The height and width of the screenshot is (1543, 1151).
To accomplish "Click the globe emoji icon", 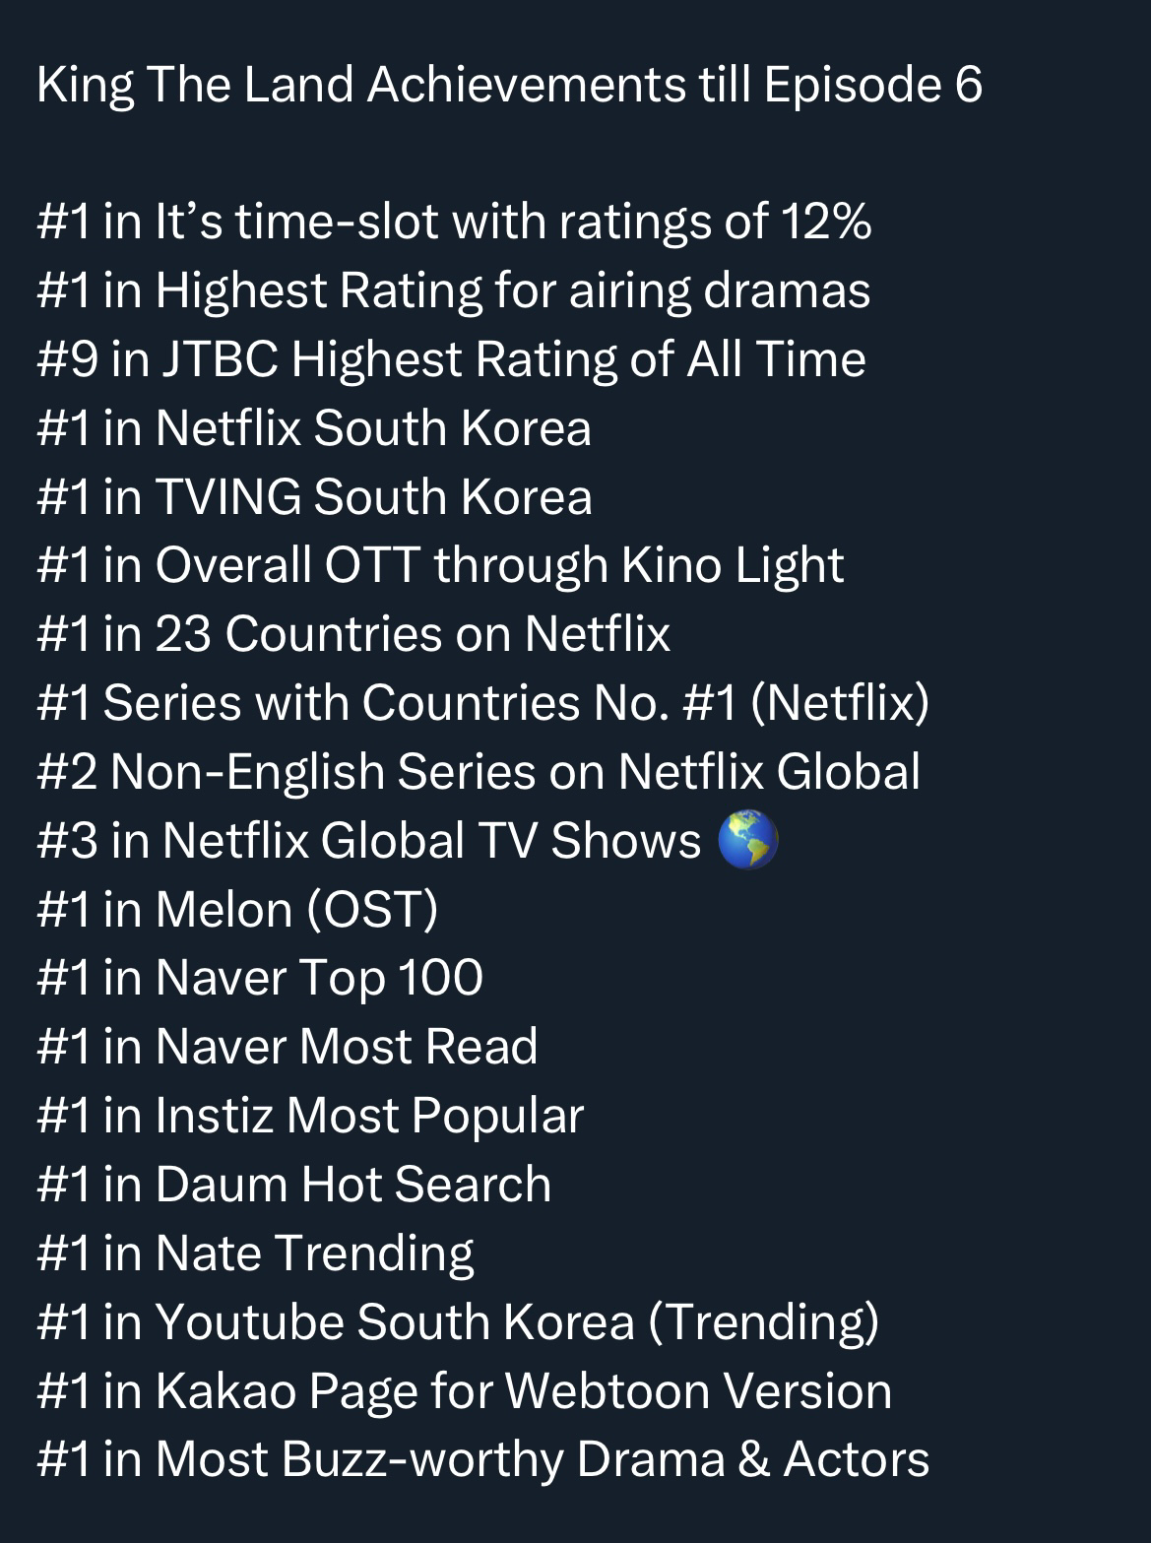I will [748, 840].
